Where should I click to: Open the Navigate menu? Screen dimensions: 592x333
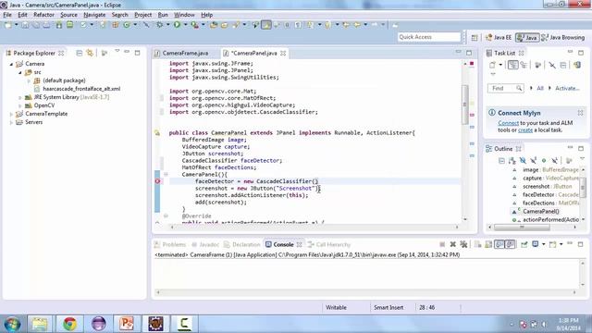pos(94,15)
